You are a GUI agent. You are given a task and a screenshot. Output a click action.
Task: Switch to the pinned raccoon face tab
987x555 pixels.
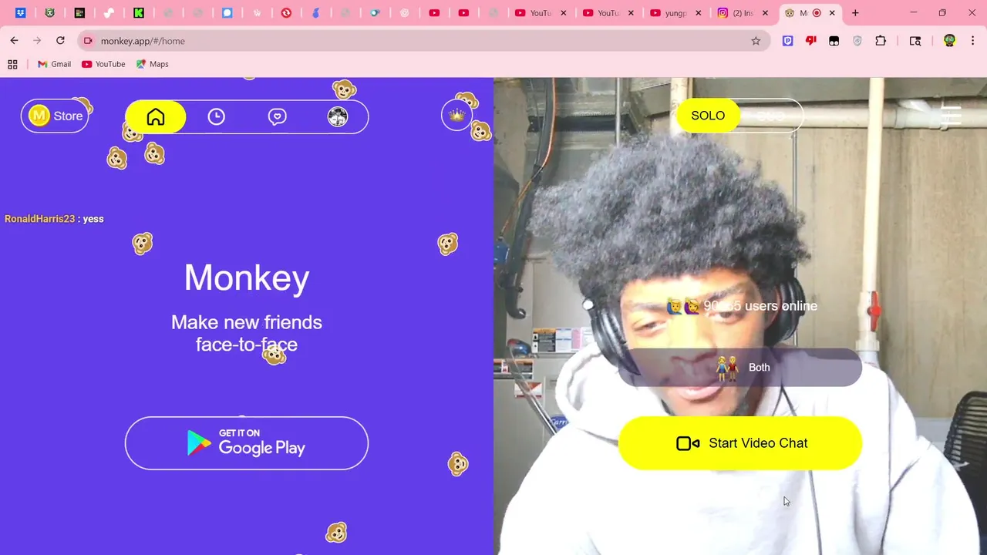(50, 13)
